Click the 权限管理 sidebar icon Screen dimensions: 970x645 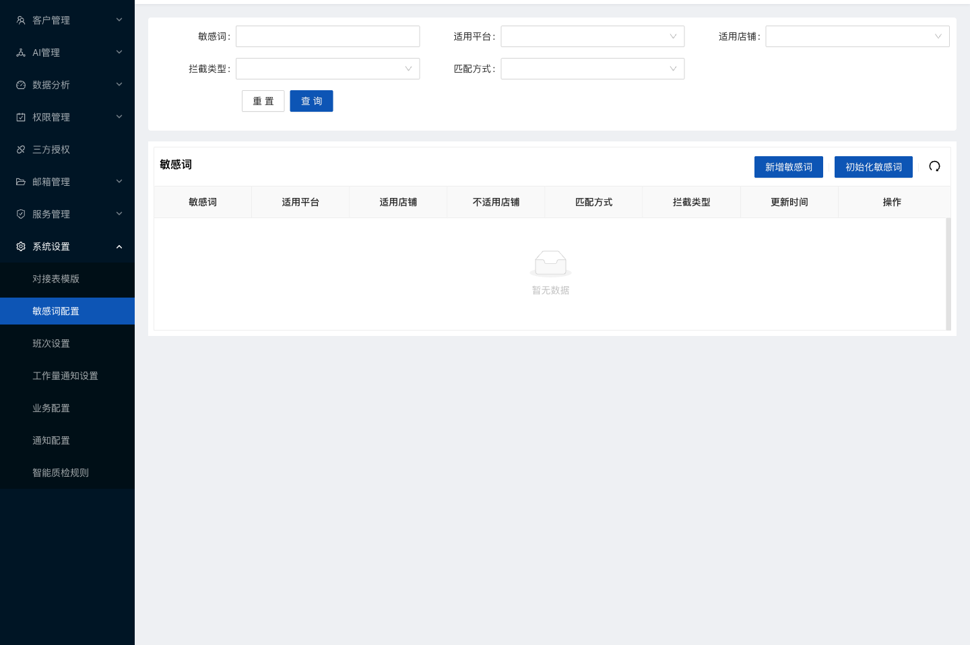tap(21, 117)
